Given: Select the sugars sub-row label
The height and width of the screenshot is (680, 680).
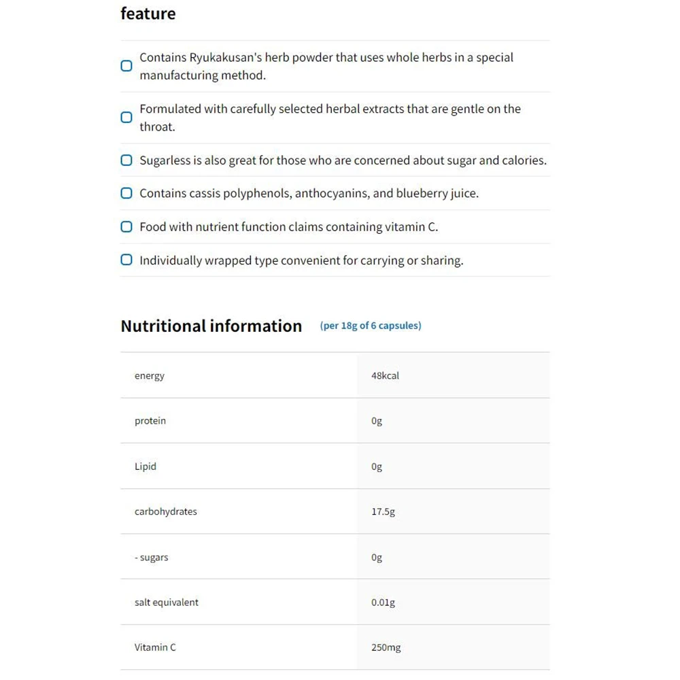Looking at the screenshot, I should click(x=152, y=558).
